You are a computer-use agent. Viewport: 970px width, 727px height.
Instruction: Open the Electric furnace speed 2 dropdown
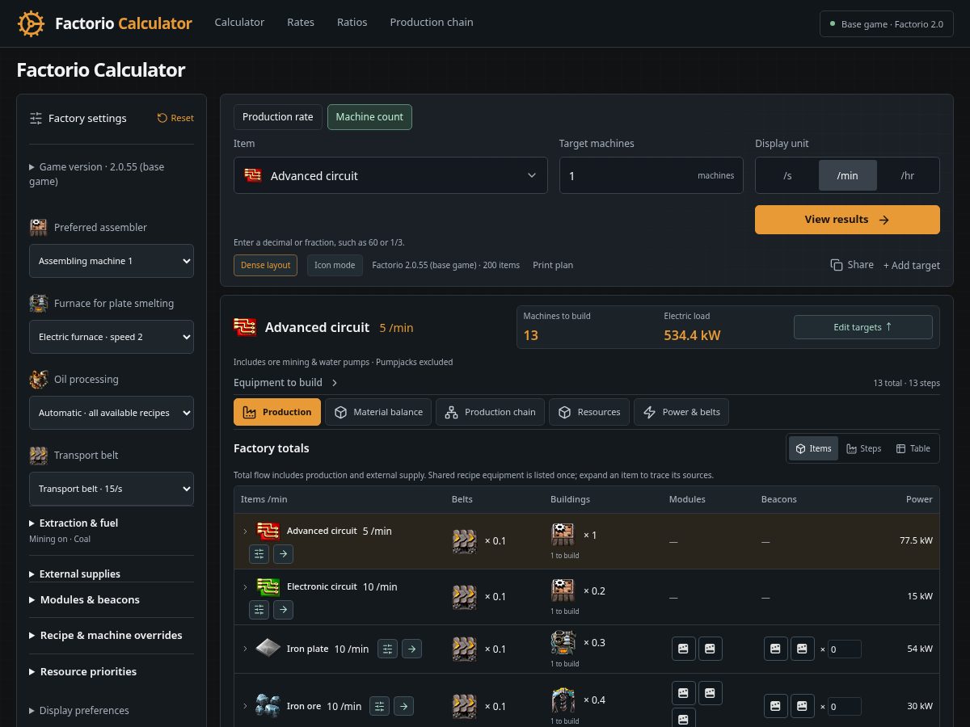[x=112, y=337]
